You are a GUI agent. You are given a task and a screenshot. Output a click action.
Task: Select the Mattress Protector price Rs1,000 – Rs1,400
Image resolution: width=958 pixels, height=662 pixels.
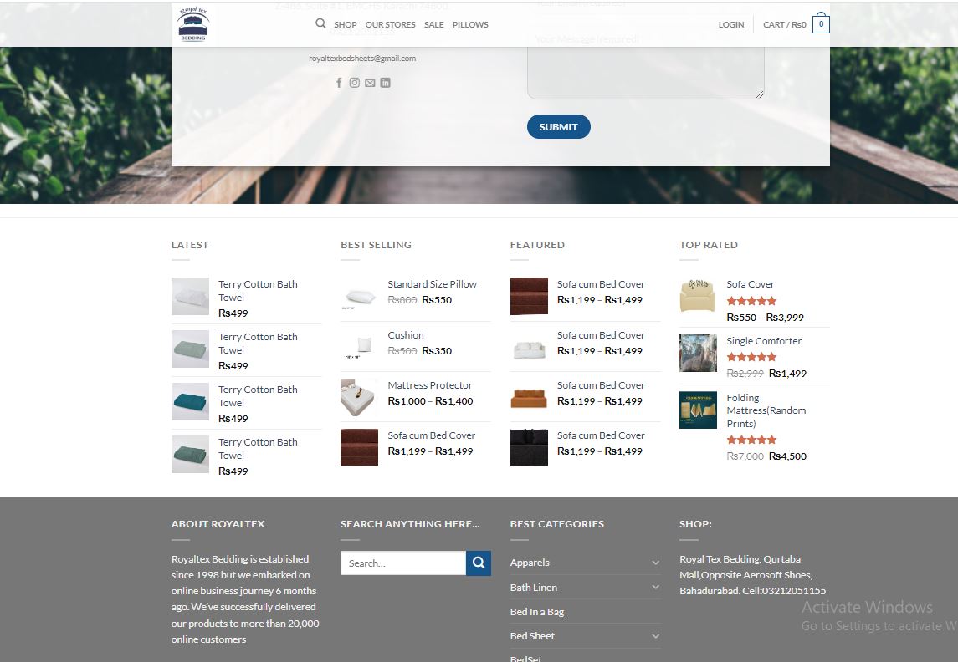point(430,401)
